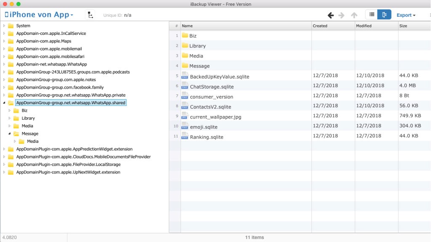
Task: Expand the group.com.facebook.family node
Action: coord(4,87)
